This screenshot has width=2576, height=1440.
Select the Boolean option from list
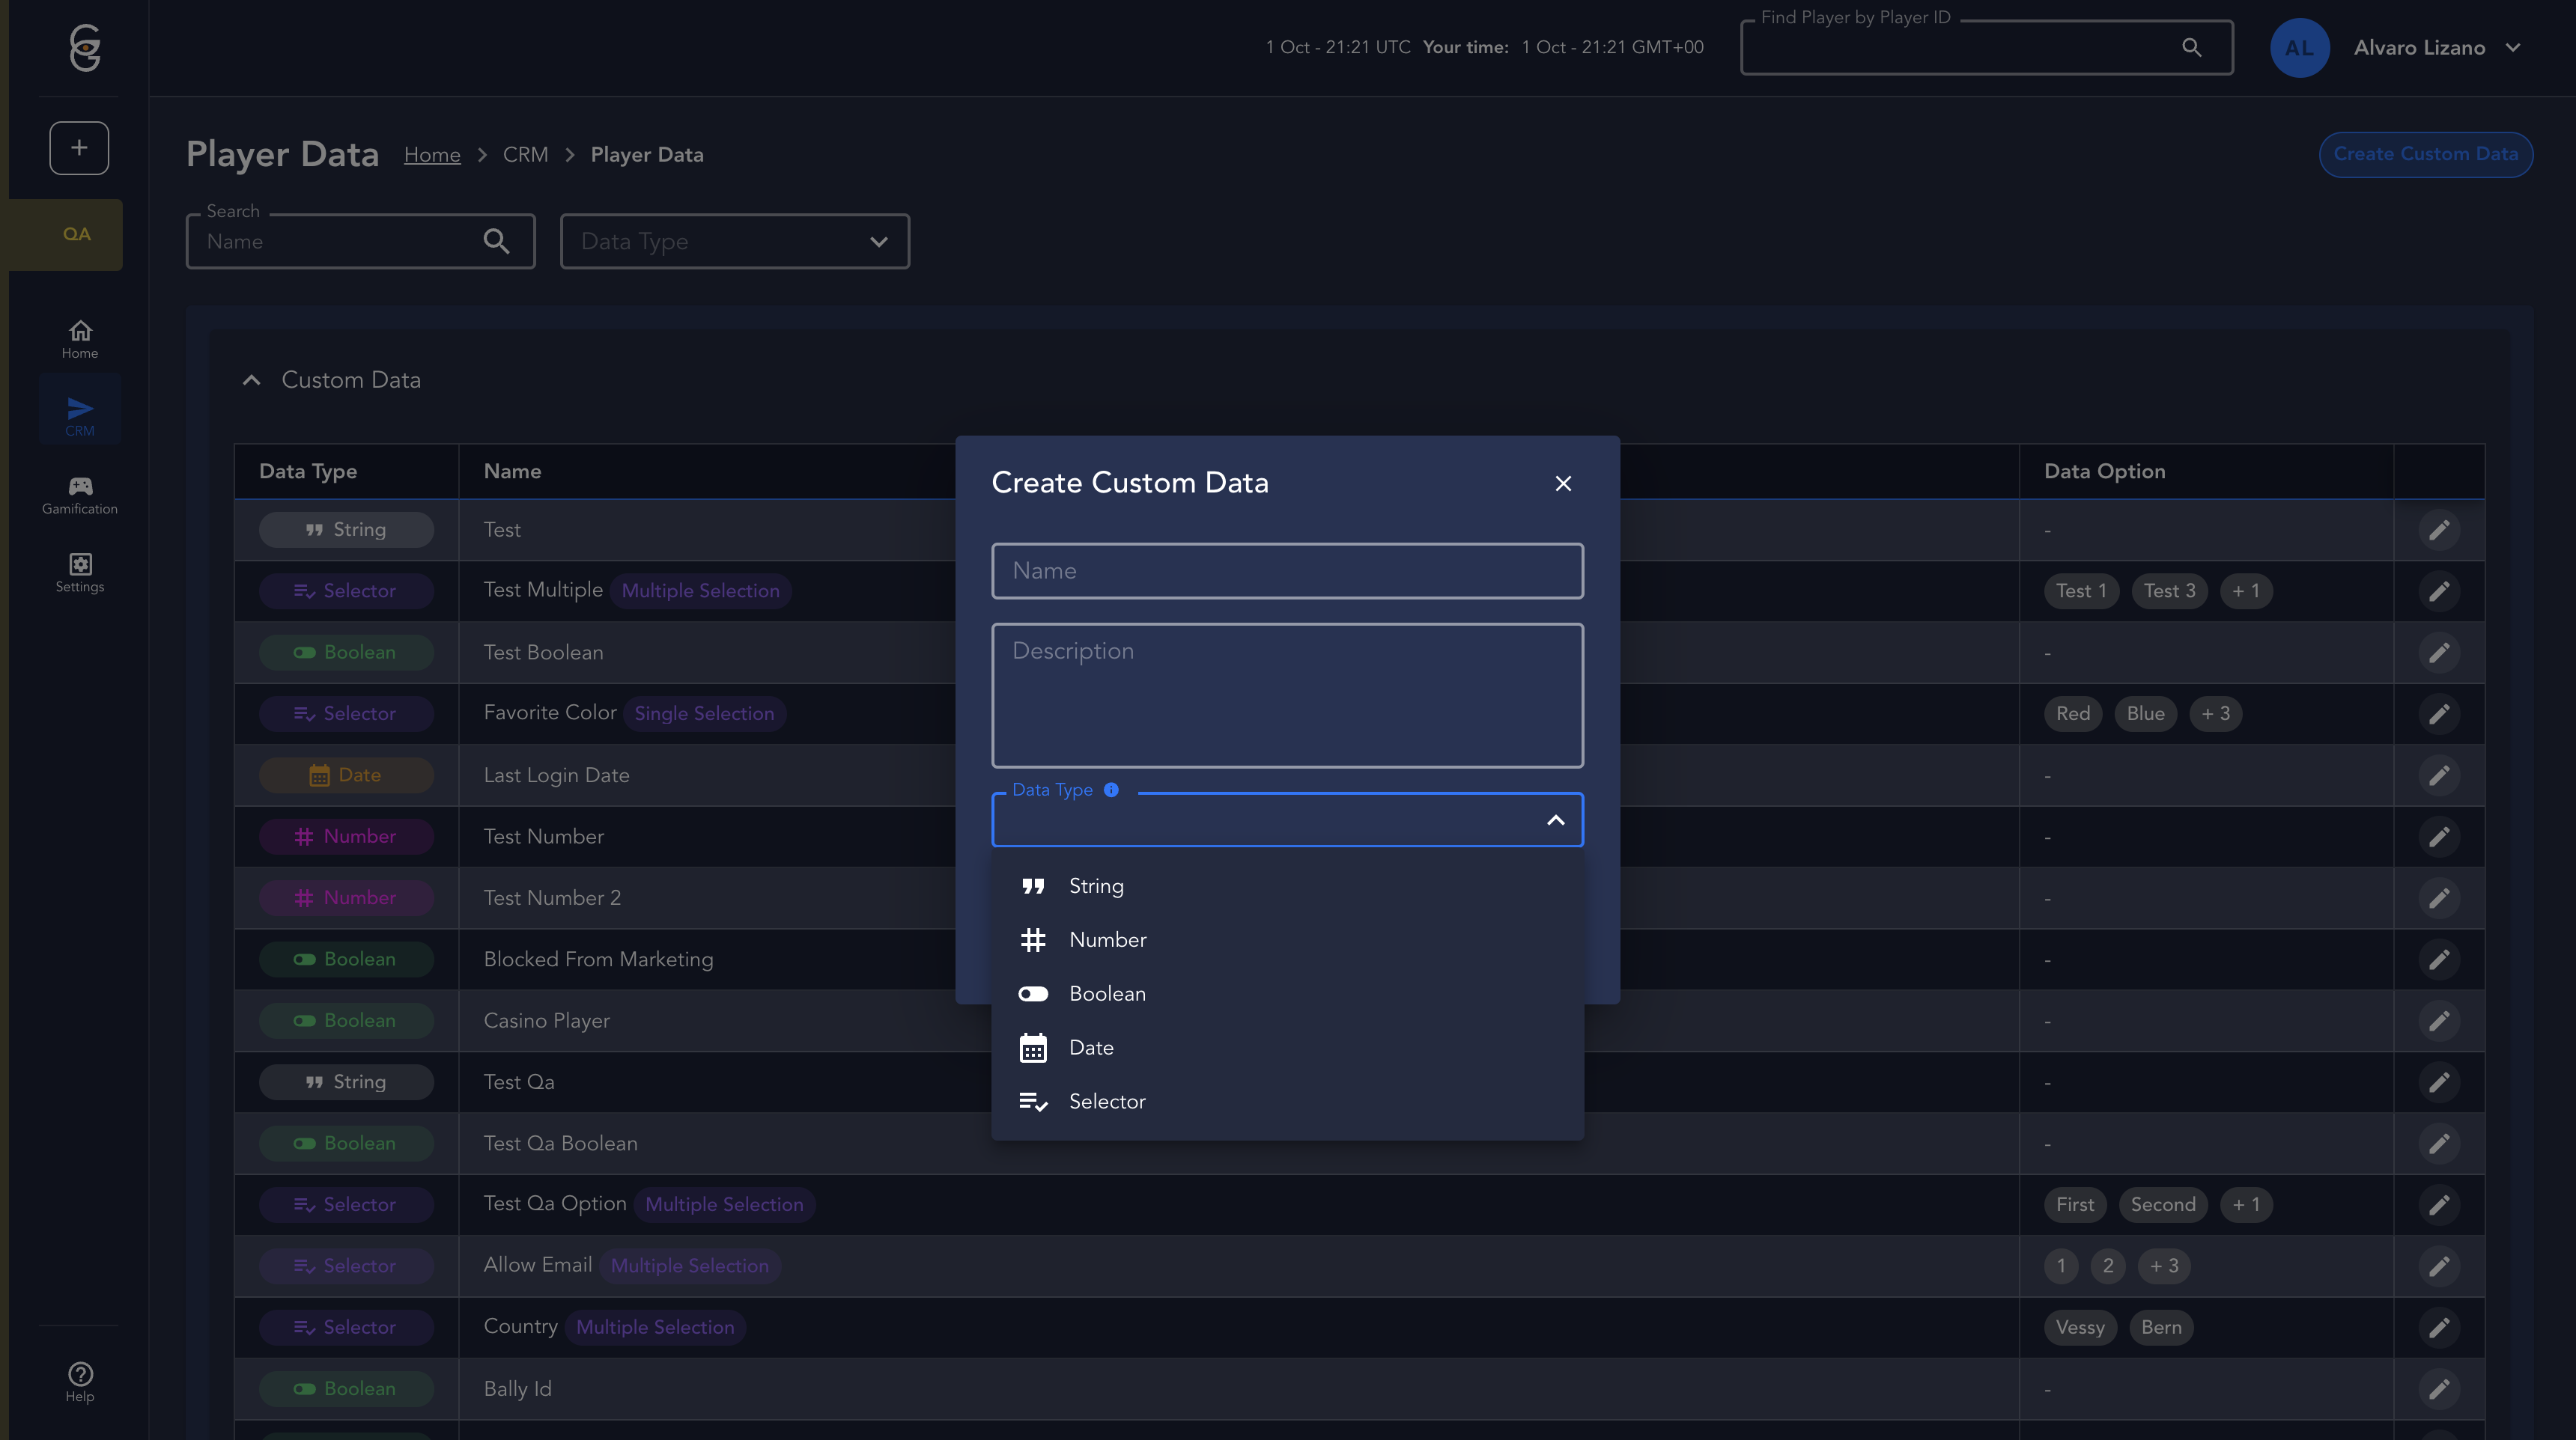click(x=1107, y=993)
